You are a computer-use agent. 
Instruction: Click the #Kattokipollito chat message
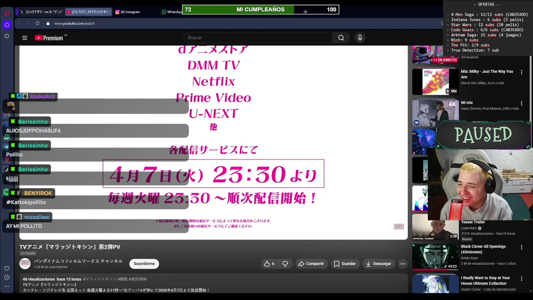coord(26,202)
